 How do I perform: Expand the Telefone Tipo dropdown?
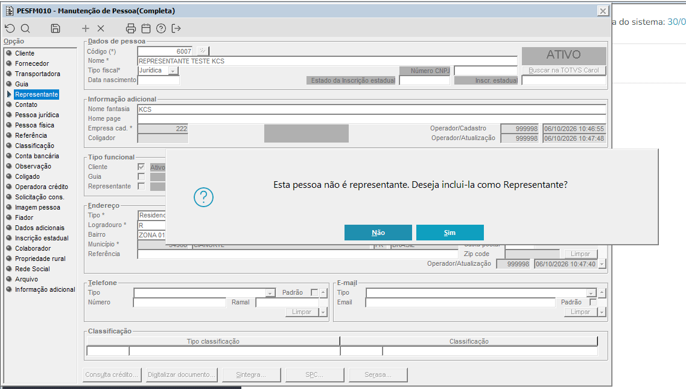pos(270,292)
